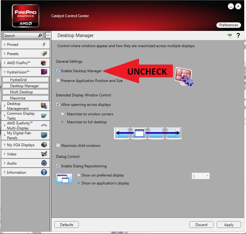Click the Presets icon in sidebar

click(x=44, y=54)
